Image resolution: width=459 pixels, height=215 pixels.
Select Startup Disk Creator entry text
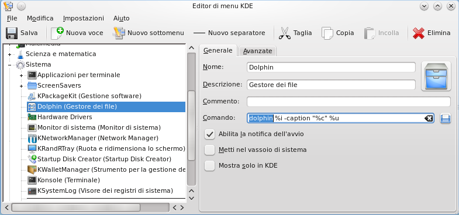104,159
